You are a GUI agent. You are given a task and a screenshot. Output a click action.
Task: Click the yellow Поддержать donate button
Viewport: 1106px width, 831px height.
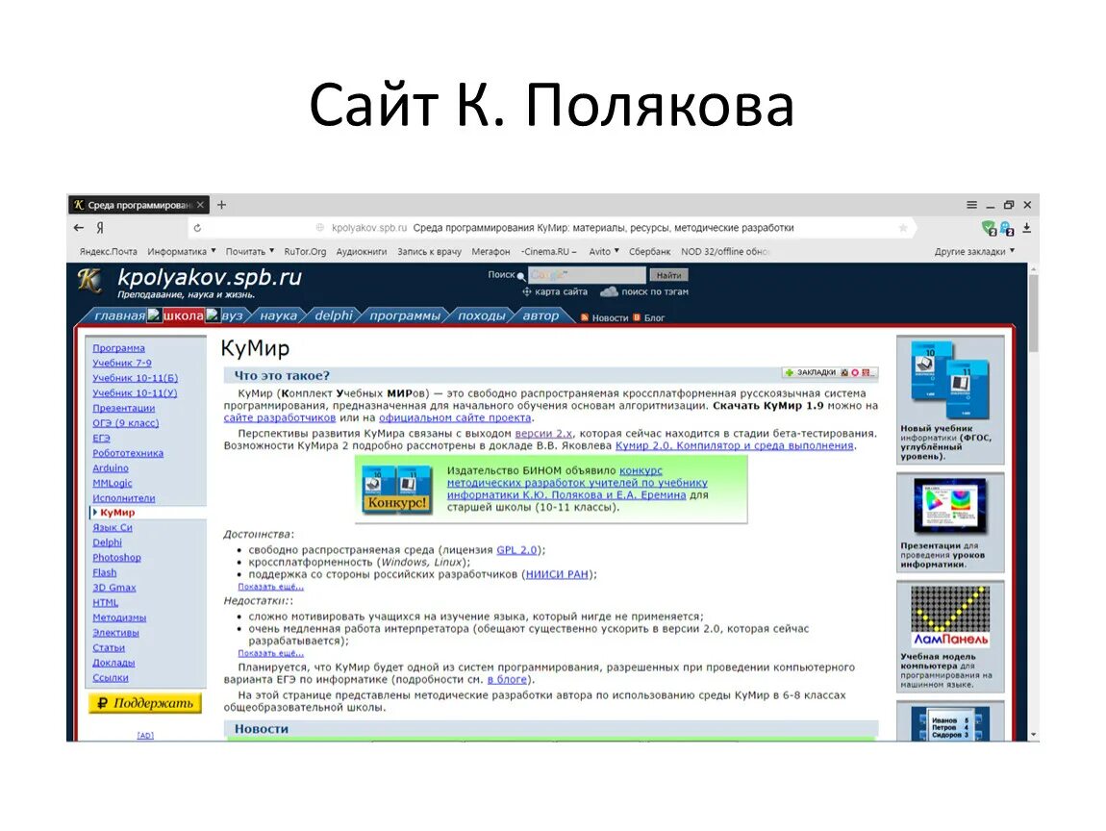point(145,703)
